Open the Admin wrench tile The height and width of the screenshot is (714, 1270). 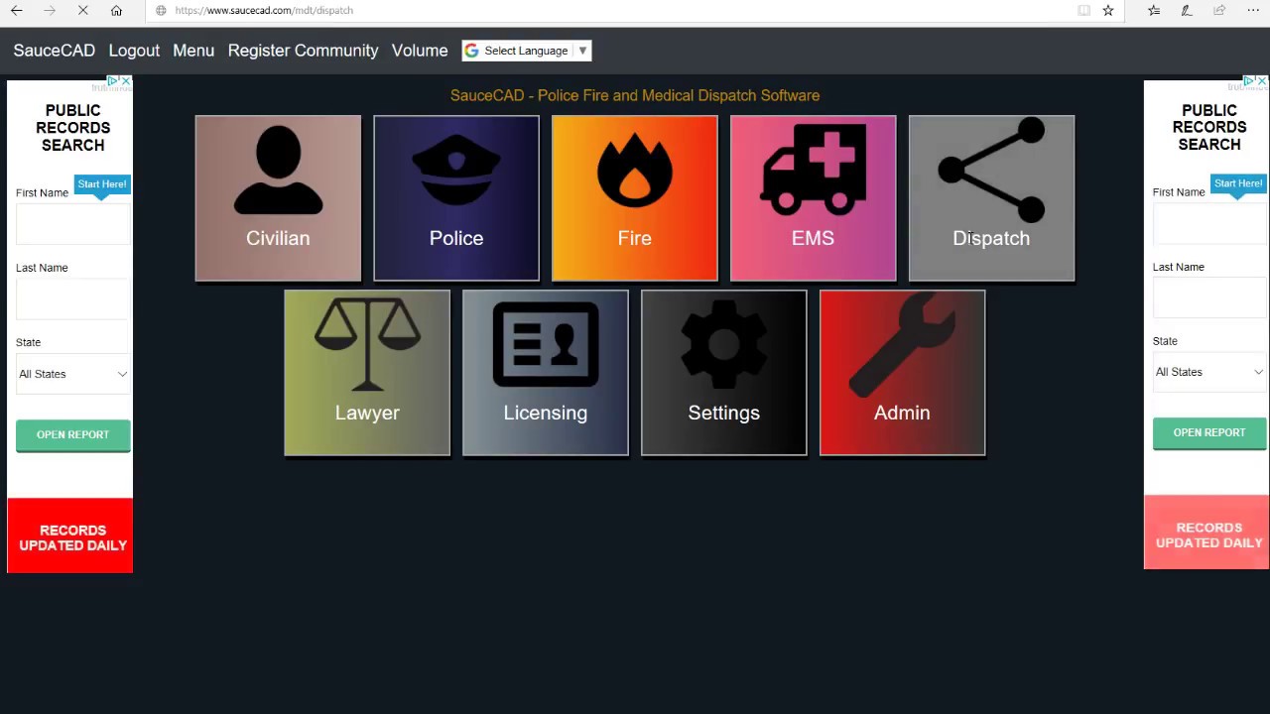tap(902, 373)
